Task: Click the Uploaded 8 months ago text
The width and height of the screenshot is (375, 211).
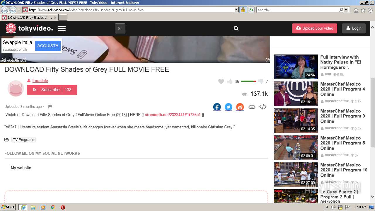Action: tap(23, 107)
